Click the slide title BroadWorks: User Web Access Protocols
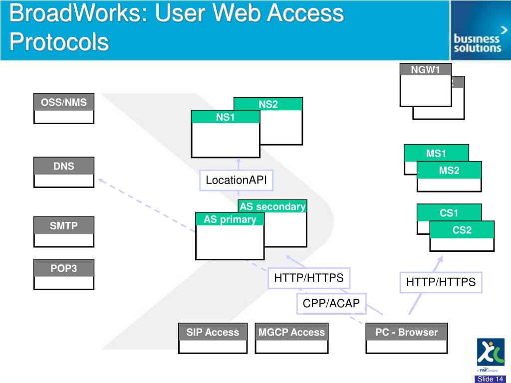 [x=176, y=27]
